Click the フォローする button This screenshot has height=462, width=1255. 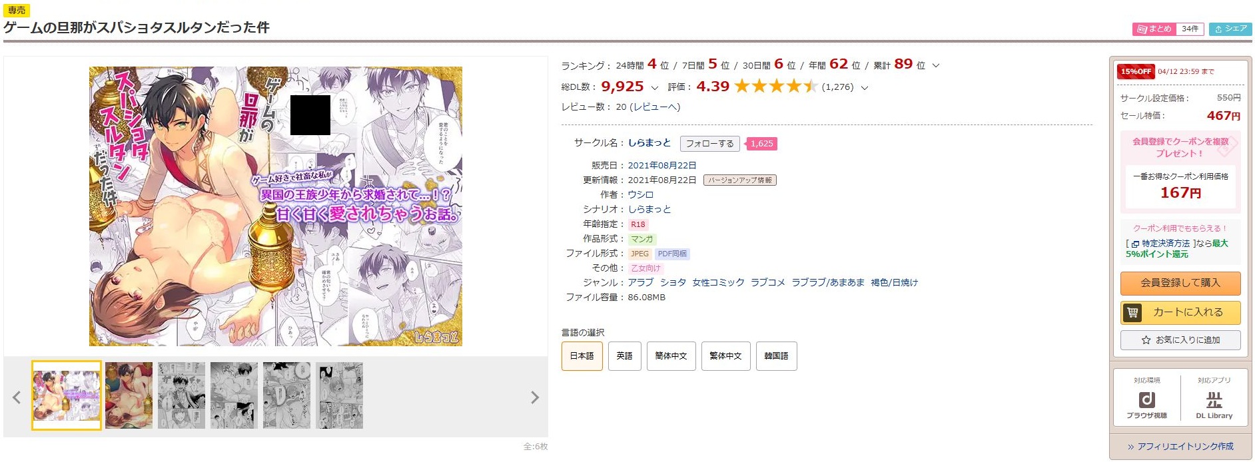pos(709,144)
